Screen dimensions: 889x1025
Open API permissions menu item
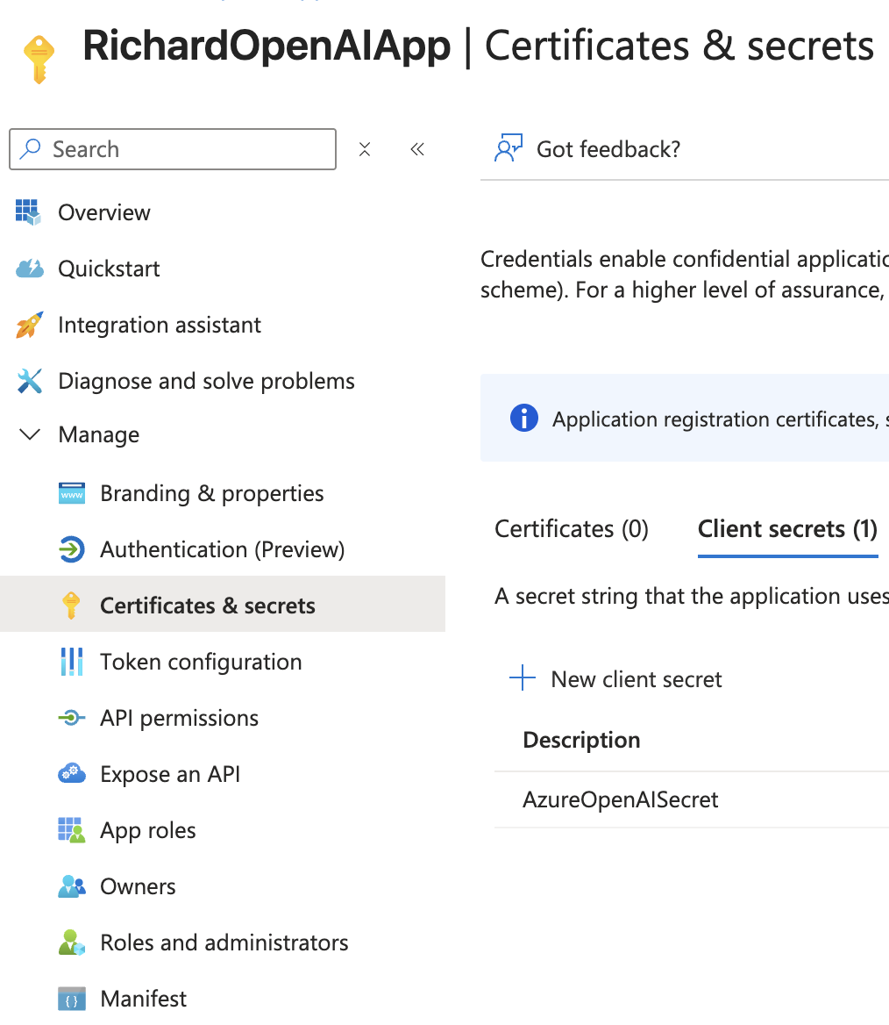click(179, 718)
